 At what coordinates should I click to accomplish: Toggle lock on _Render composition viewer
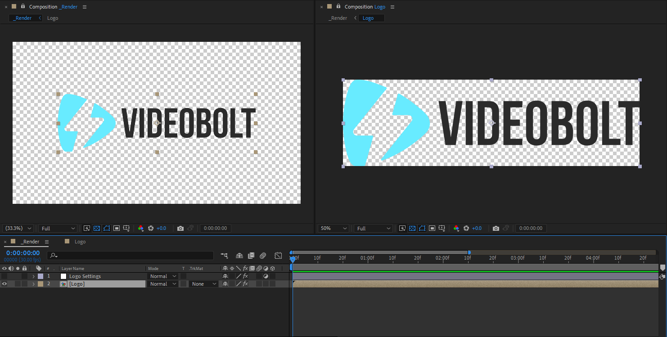point(23,6)
